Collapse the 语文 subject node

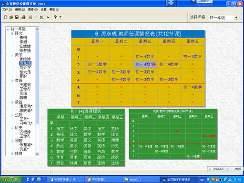tap(12, 33)
